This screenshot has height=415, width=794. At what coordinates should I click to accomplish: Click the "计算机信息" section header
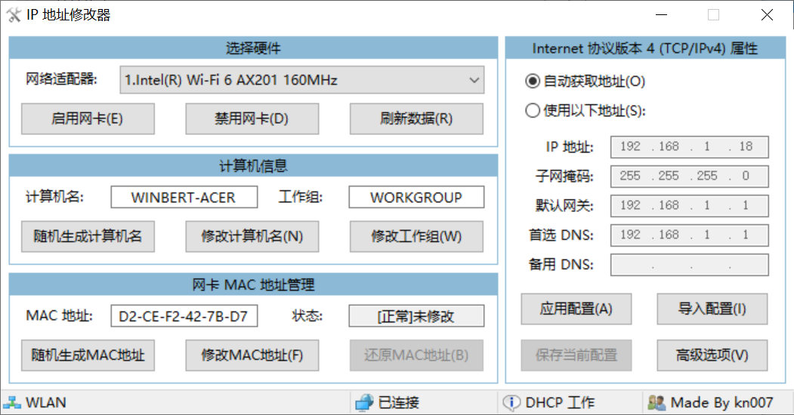coord(253,166)
